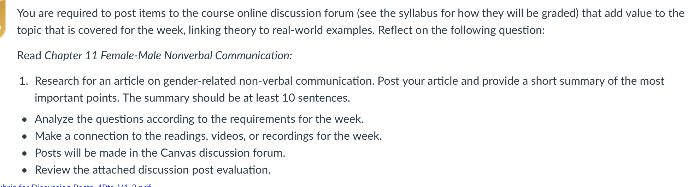Open the Rubric for Discussion Posts PDF link
The image size is (699, 187).
(76, 185)
